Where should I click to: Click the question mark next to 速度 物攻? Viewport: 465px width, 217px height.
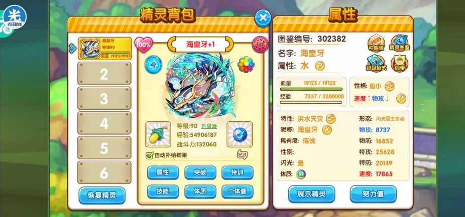[401, 98]
